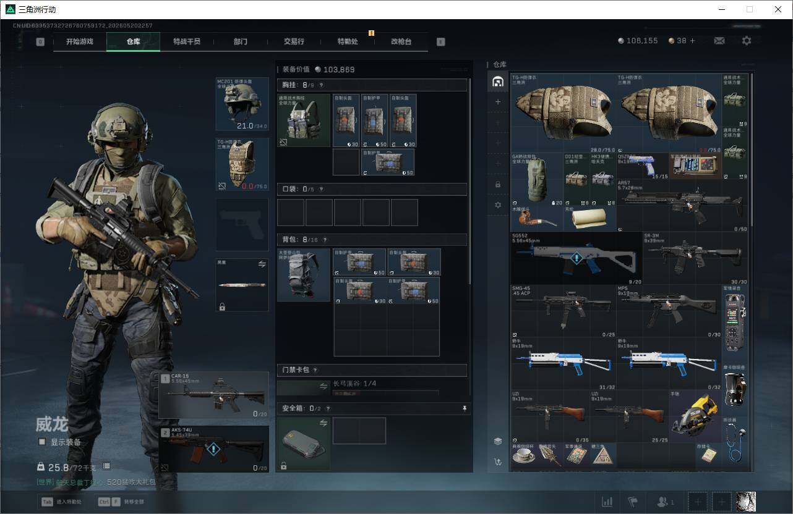Viewport: 793px width, 514px height.
Task: Click the plus next to 38 currency
Action: click(x=692, y=41)
